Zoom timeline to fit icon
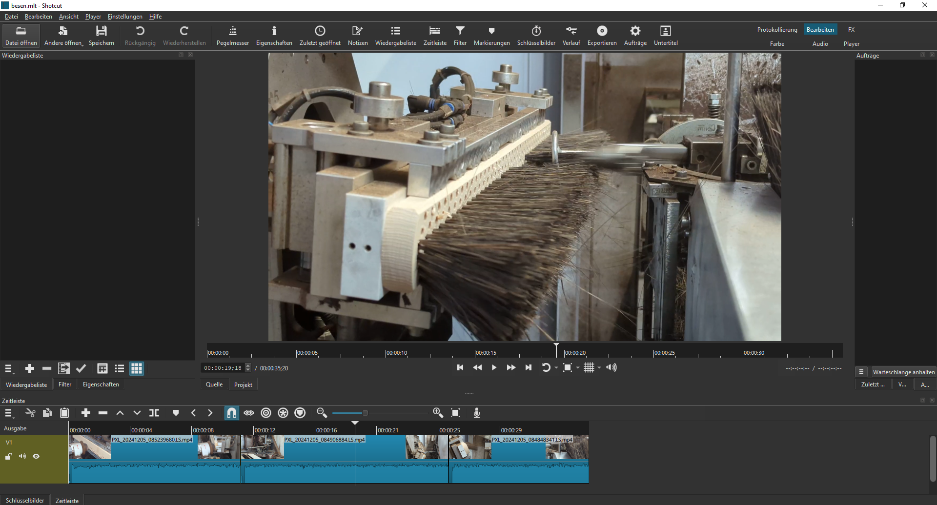This screenshot has width=937, height=505. click(455, 413)
